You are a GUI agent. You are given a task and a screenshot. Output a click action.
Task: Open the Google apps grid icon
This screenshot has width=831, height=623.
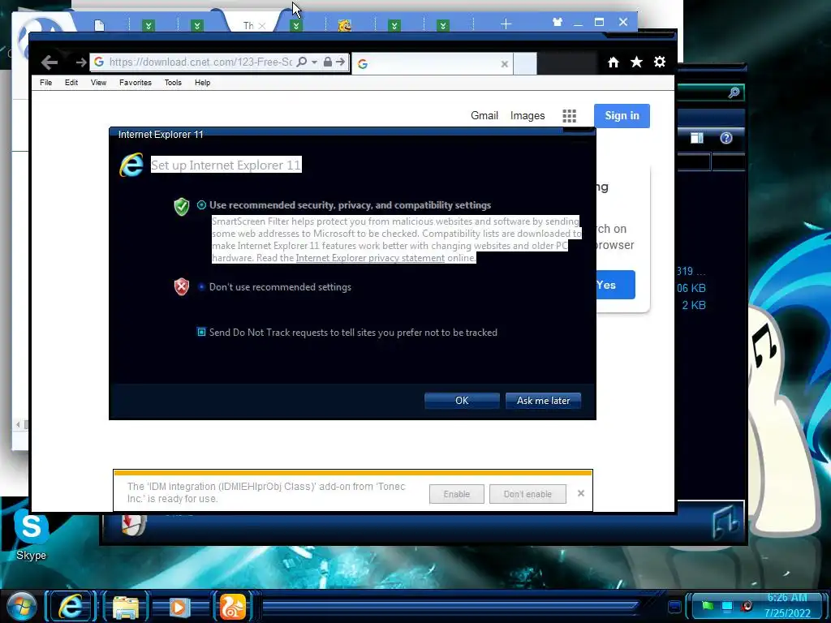569,116
